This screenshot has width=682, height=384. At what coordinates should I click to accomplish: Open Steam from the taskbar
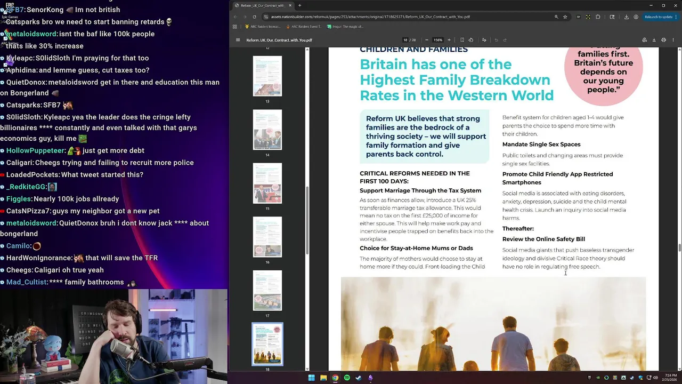click(359, 378)
